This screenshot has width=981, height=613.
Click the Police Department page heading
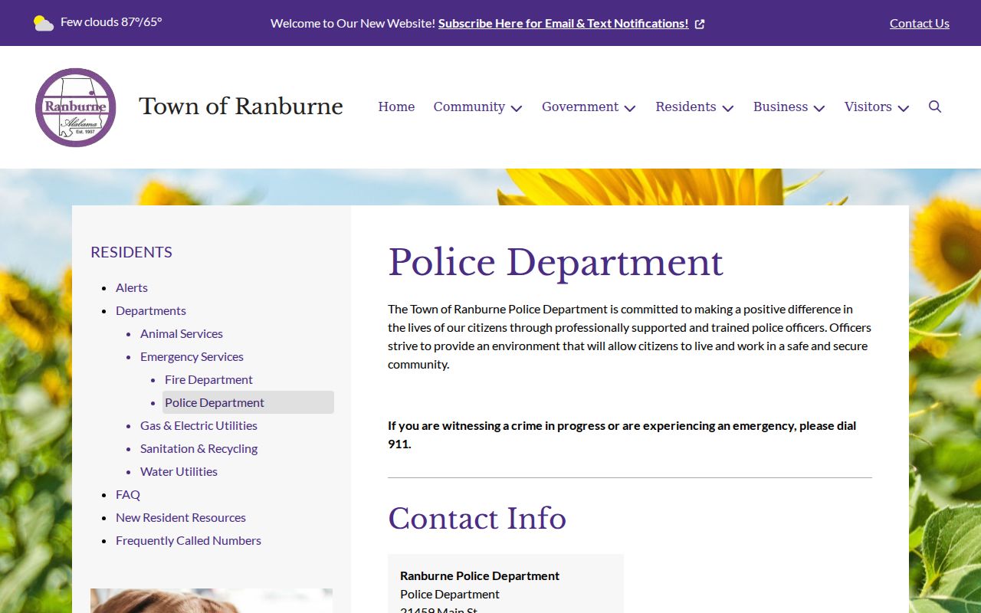556,263
